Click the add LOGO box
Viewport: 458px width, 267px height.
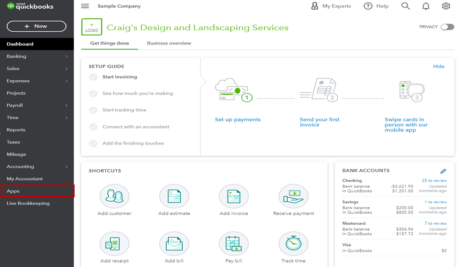tap(92, 27)
